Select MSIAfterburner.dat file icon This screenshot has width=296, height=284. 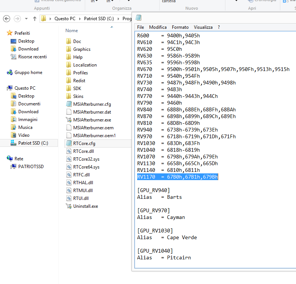click(69, 112)
